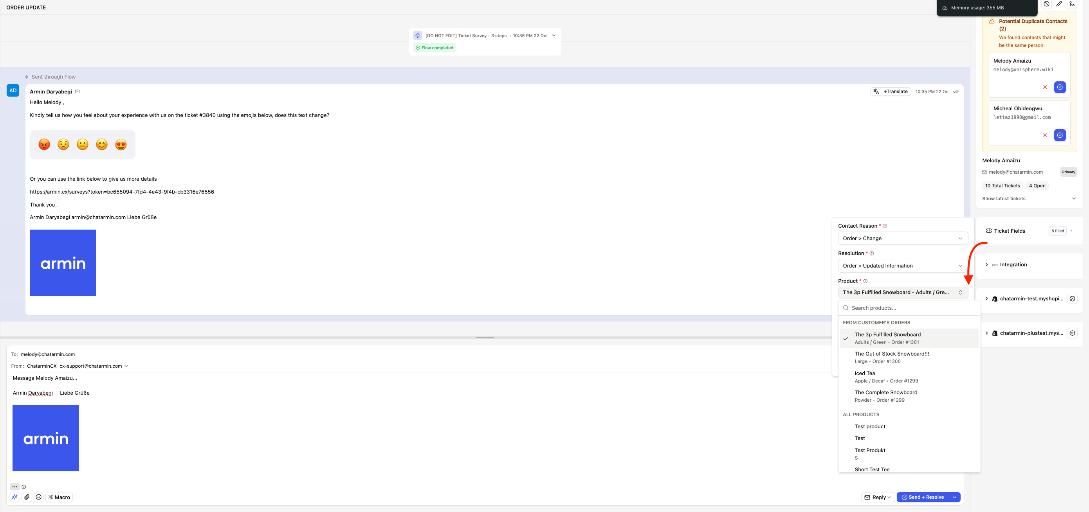
Task: Click the Macro menu in the composer
Action: pyautogui.click(x=59, y=497)
